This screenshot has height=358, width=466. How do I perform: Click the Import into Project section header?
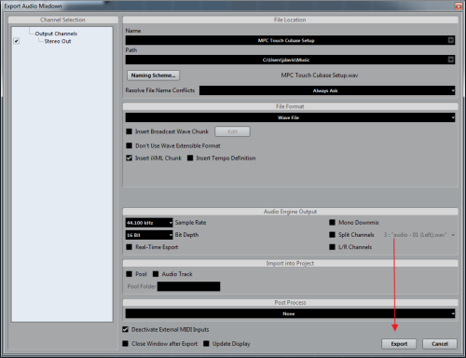click(290, 264)
